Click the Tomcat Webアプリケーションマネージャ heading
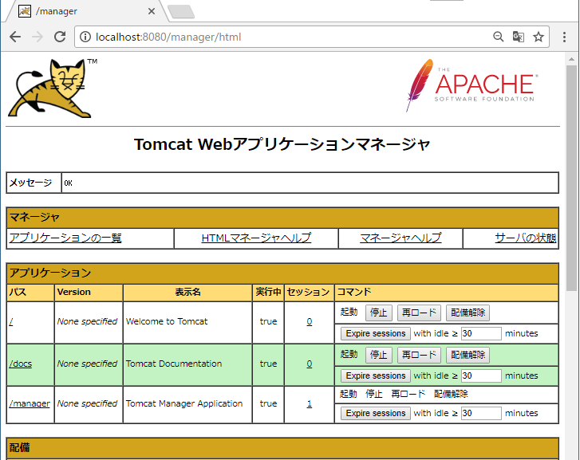Image resolution: width=580 pixels, height=460 pixels. tap(282, 144)
